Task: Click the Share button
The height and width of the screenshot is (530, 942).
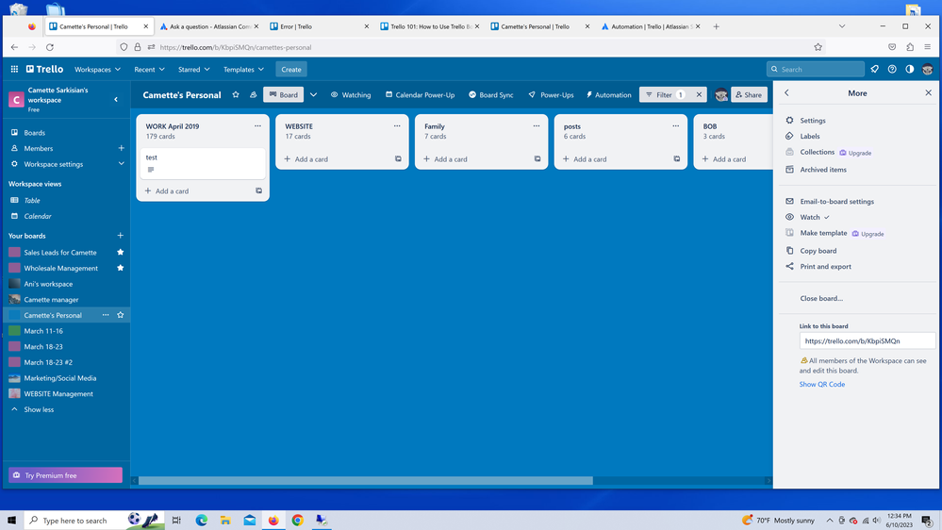Action: pos(749,95)
